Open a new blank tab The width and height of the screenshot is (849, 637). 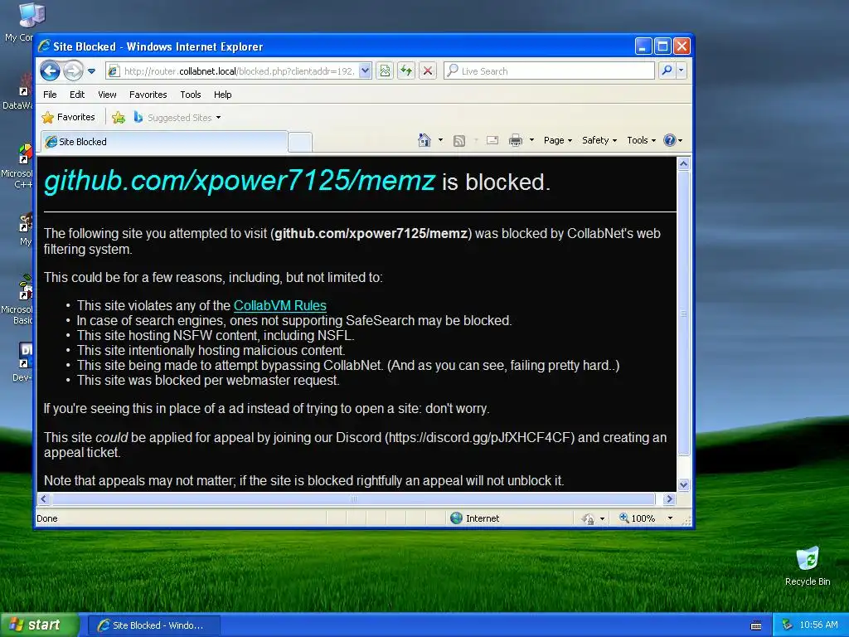300,142
